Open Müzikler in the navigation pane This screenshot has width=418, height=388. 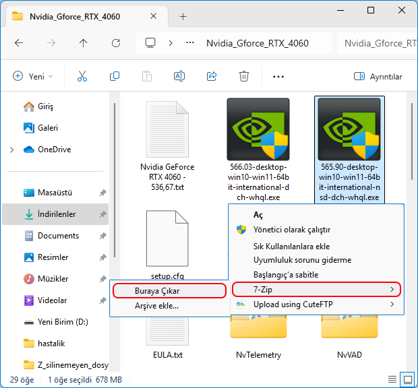point(53,279)
